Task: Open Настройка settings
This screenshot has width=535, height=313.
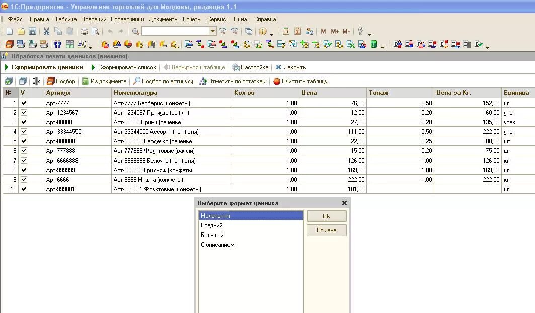Action: click(x=251, y=67)
